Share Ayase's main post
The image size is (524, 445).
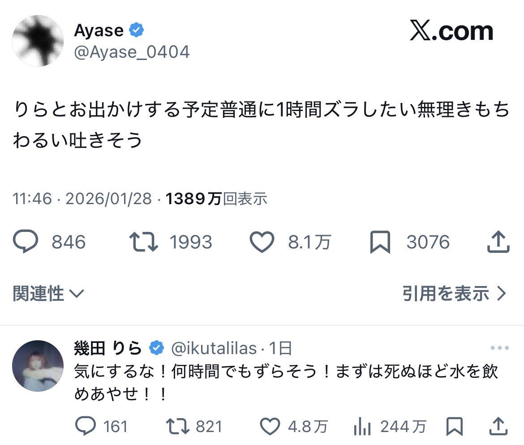click(498, 242)
